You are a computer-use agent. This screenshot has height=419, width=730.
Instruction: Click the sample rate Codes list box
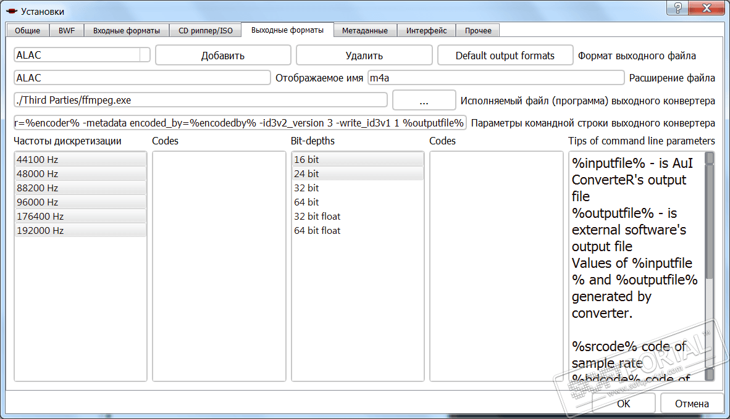pos(219,266)
